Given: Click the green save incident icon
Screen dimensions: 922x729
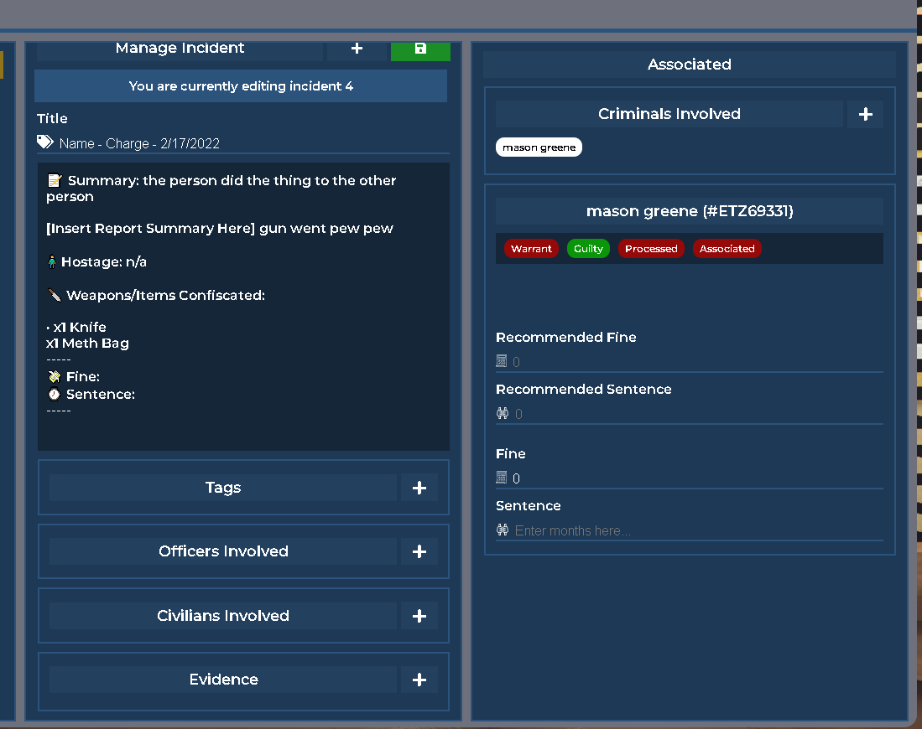Looking at the screenshot, I should (x=420, y=50).
